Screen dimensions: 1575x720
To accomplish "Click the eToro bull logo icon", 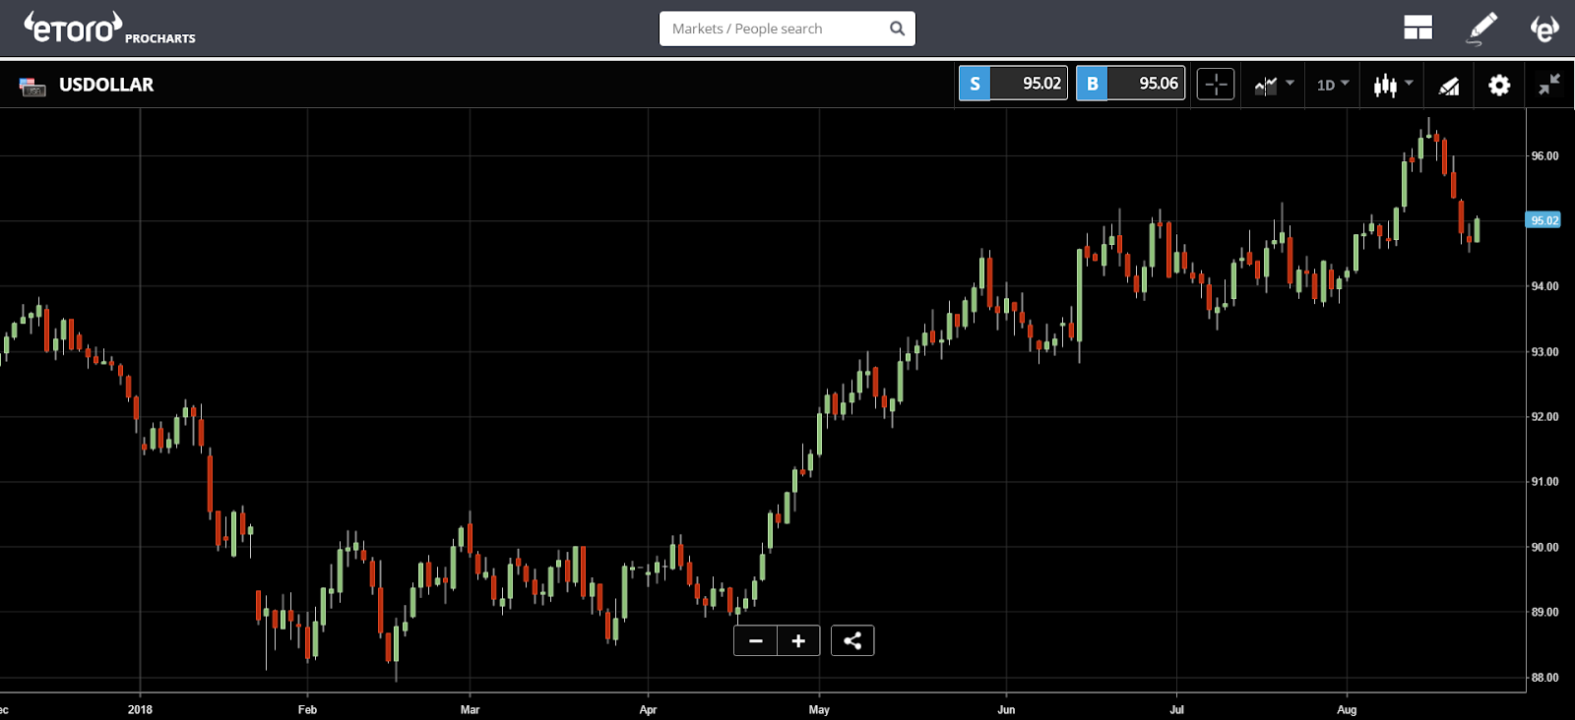I will coord(1544,29).
